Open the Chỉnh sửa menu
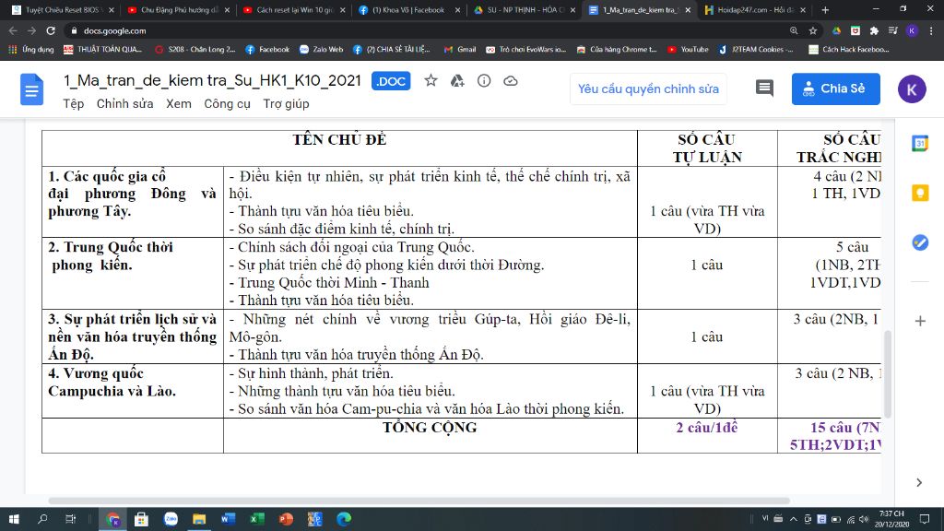This screenshot has height=531, width=944. 124,103
